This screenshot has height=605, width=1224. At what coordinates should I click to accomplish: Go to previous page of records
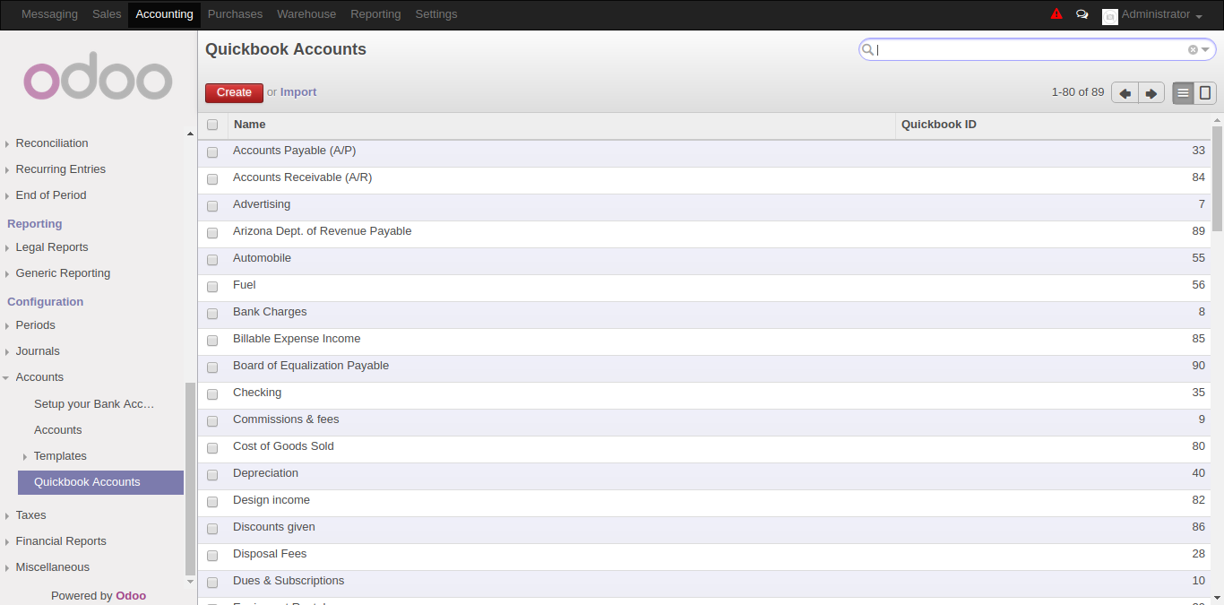point(1125,93)
